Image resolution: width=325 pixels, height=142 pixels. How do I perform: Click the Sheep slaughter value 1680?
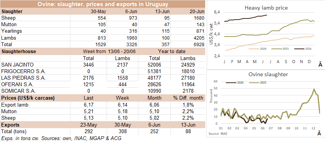[199, 18]
